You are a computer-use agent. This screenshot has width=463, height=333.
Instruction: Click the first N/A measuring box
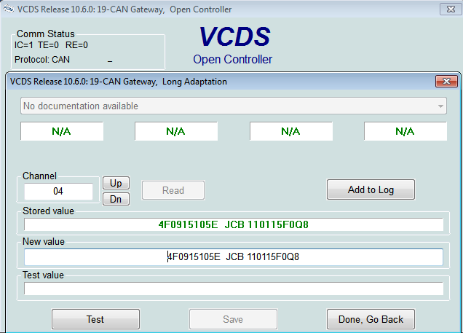62,131
